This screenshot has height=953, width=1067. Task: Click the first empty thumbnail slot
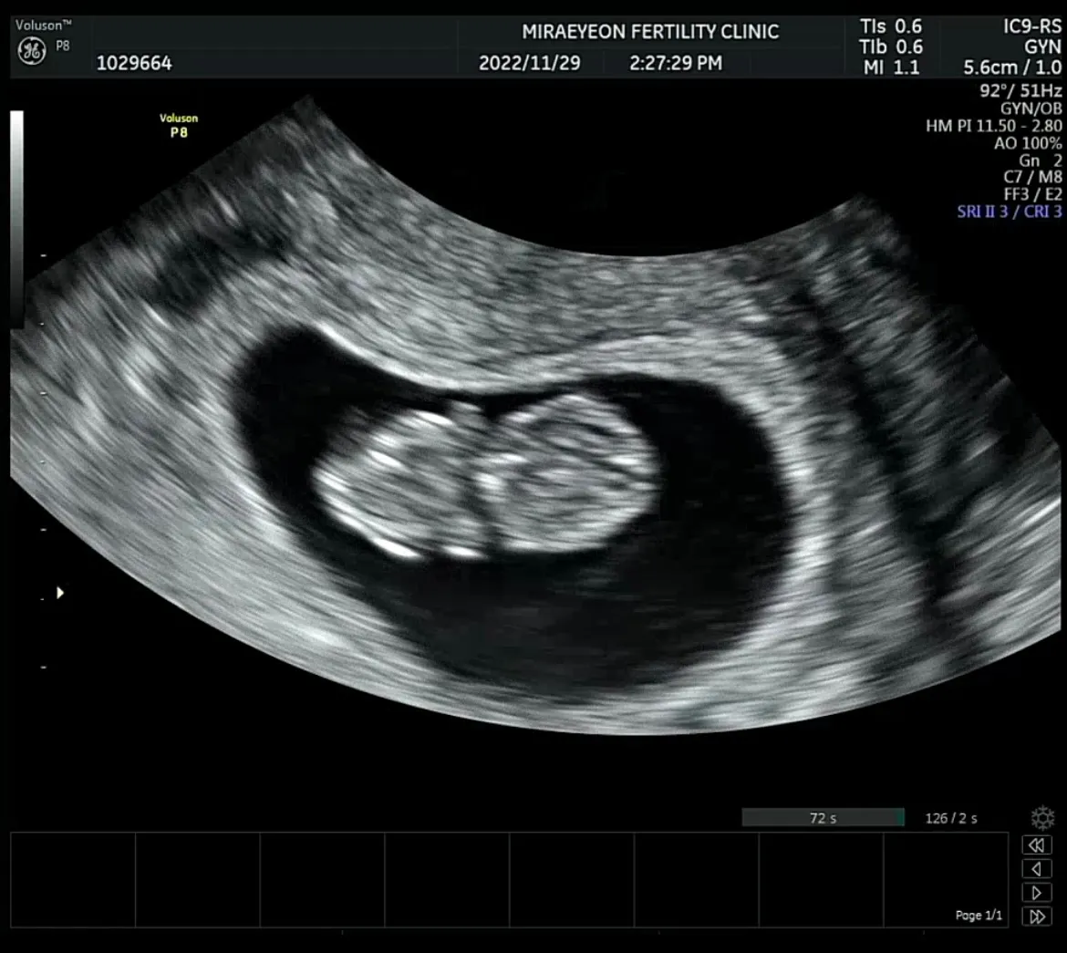pyautogui.click(x=73, y=879)
